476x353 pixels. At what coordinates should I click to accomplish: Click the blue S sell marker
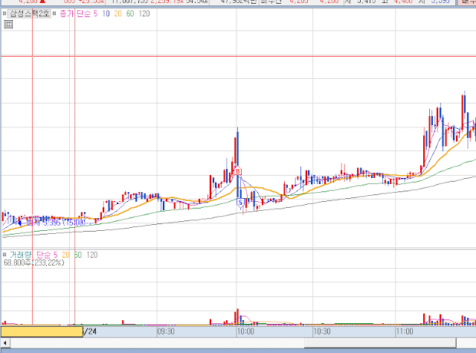pos(240,203)
